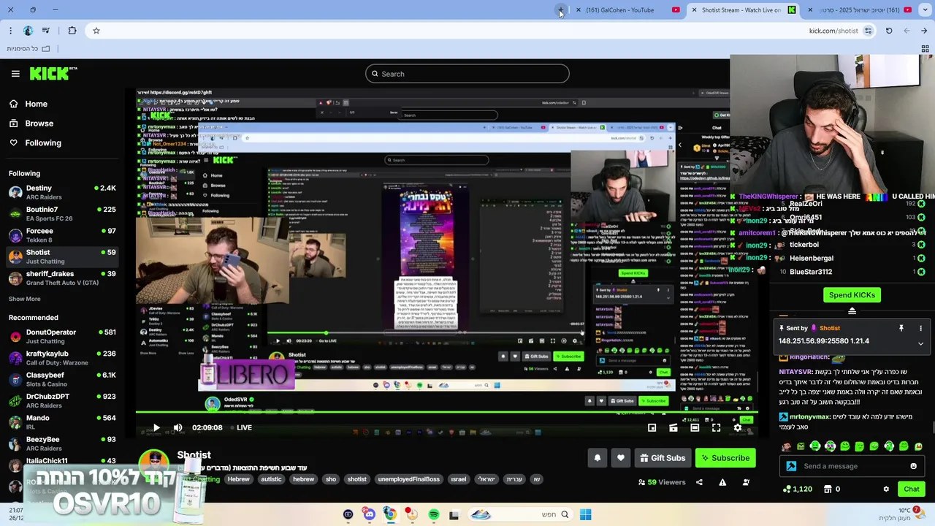Image resolution: width=935 pixels, height=526 pixels.
Task: Open video player settings gear
Action: (x=738, y=428)
